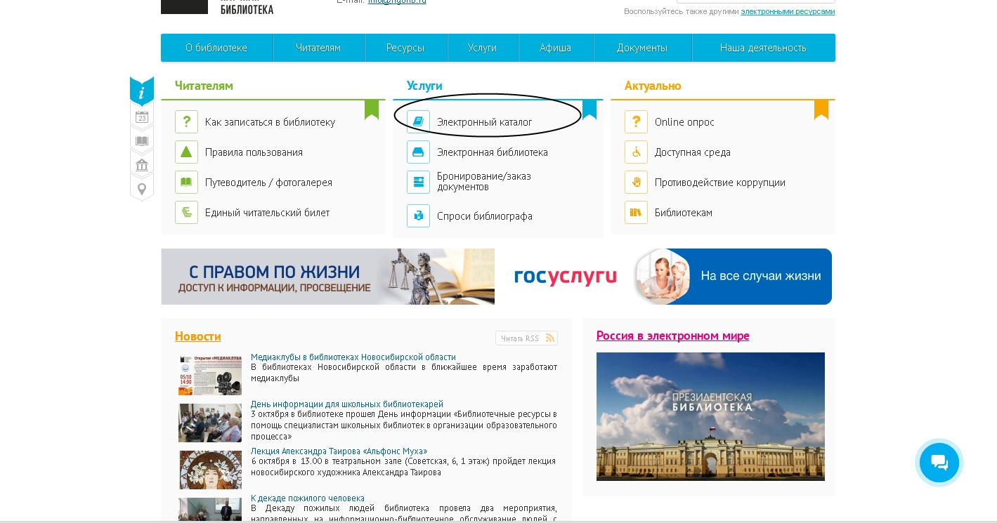The width and height of the screenshot is (997, 523).
Task: Open news item День информации для школьных библиотекарей
Action: pyautogui.click(x=347, y=404)
